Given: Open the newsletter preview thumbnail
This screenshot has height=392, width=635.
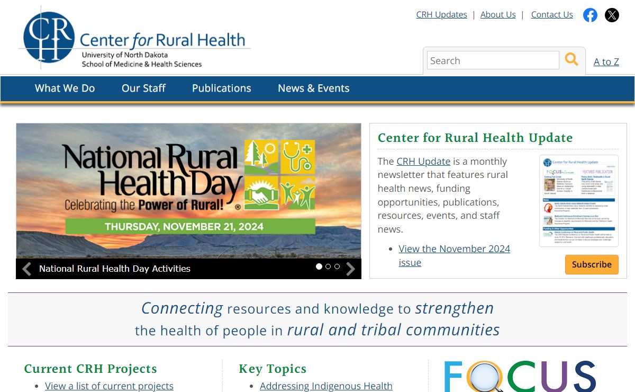Looking at the screenshot, I should click(579, 201).
